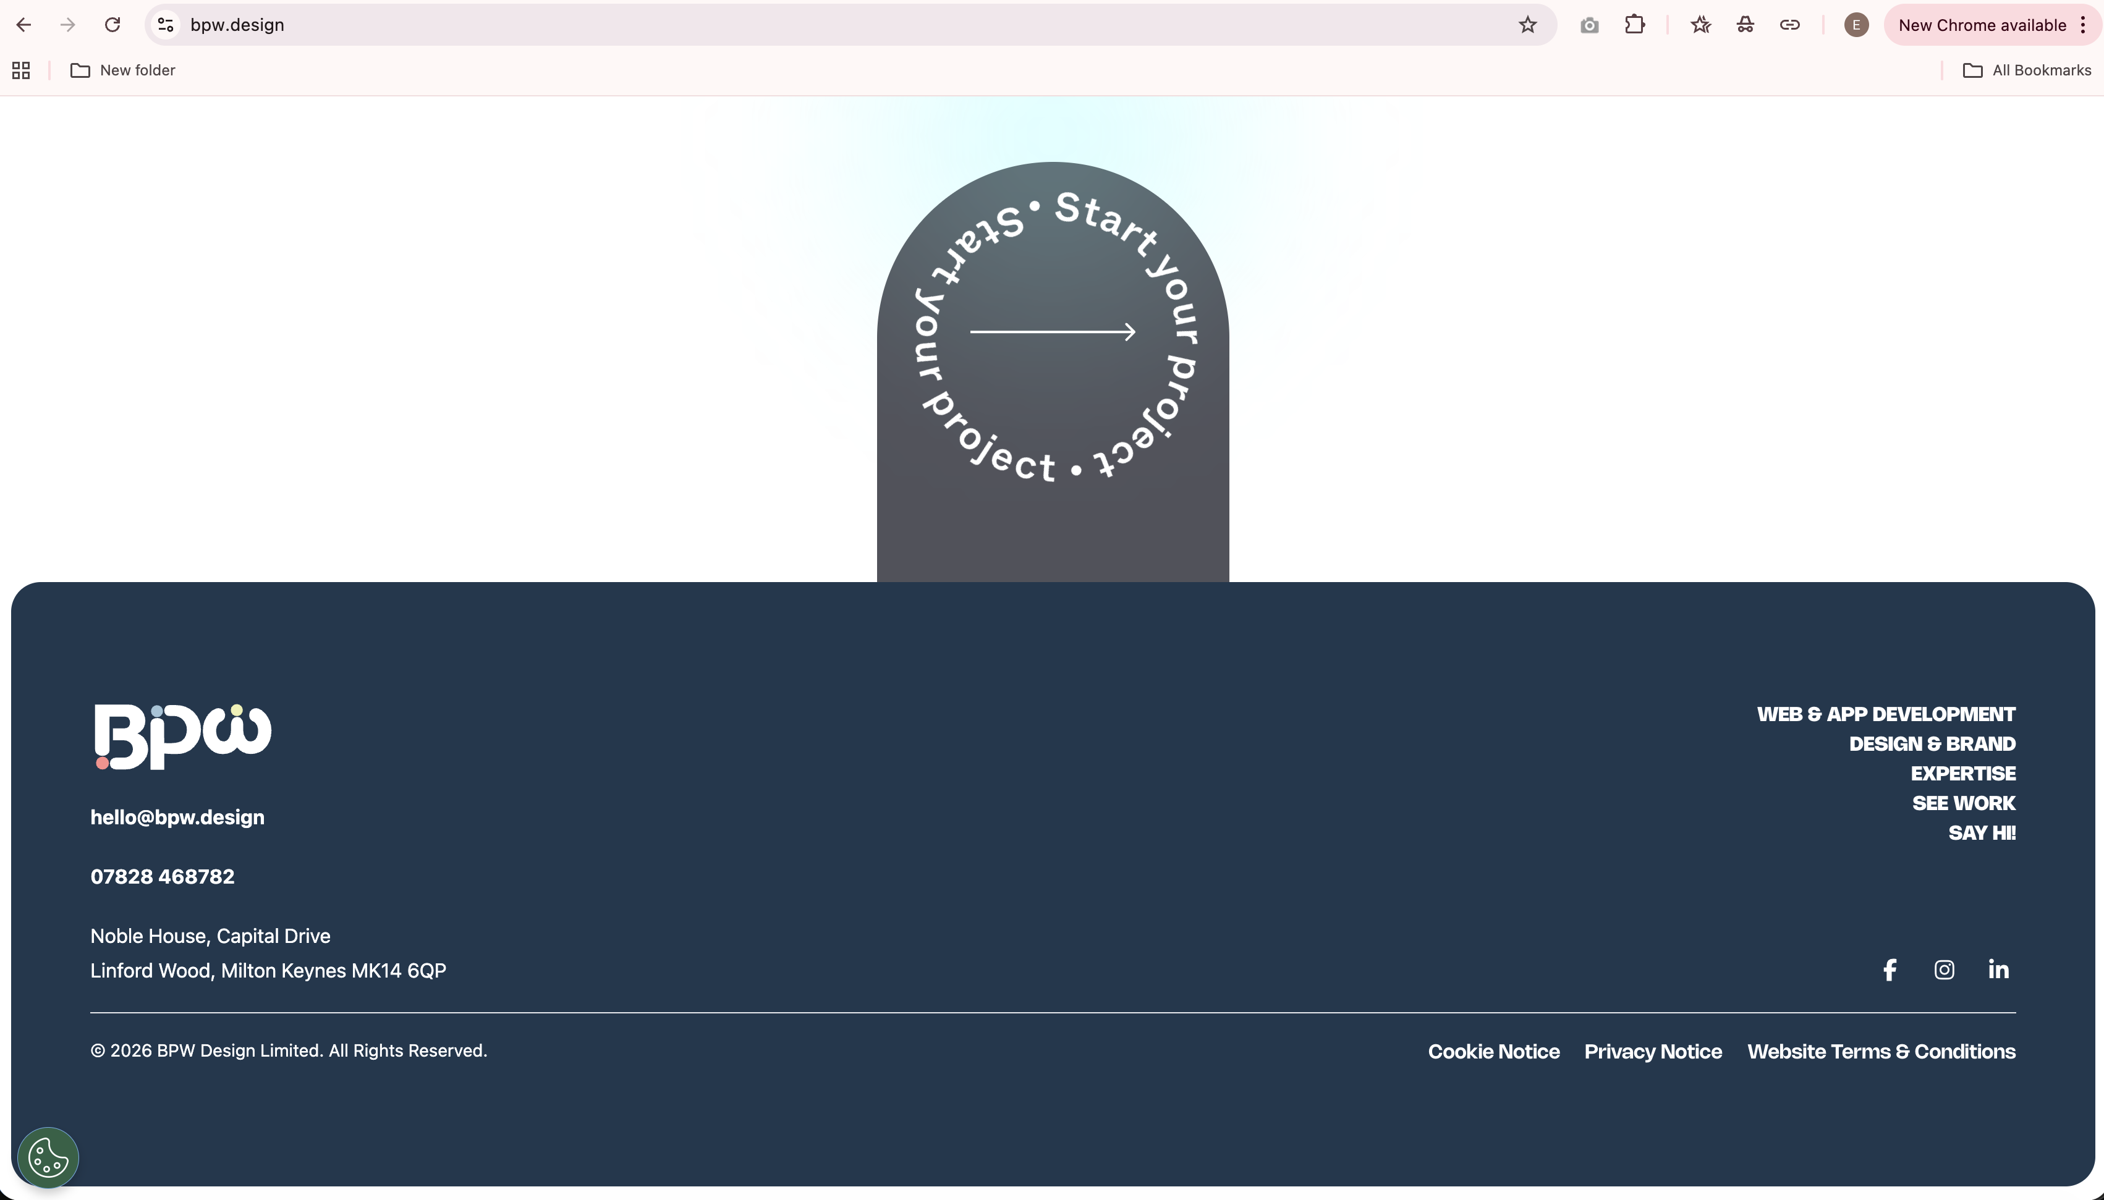Bookmark this page with the star icon
The image size is (2104, 1200).
tap(1528, 25)
